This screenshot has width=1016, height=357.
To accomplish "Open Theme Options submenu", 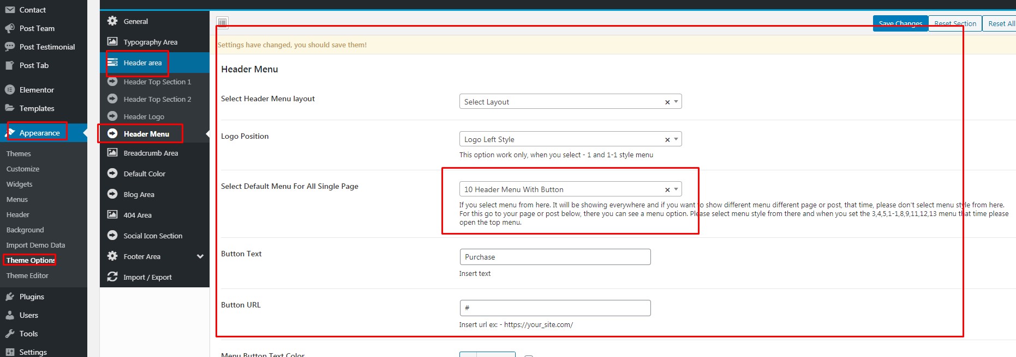I will tap(31, 261).
